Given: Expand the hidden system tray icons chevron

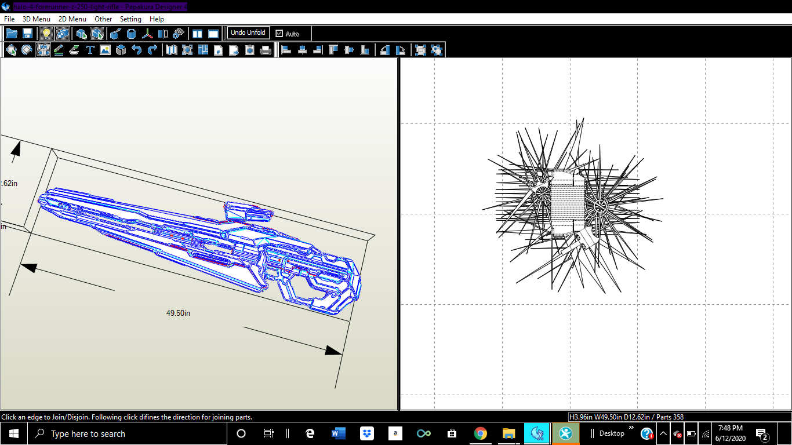Looking at the screenshot, I should [x=663, y=433].
